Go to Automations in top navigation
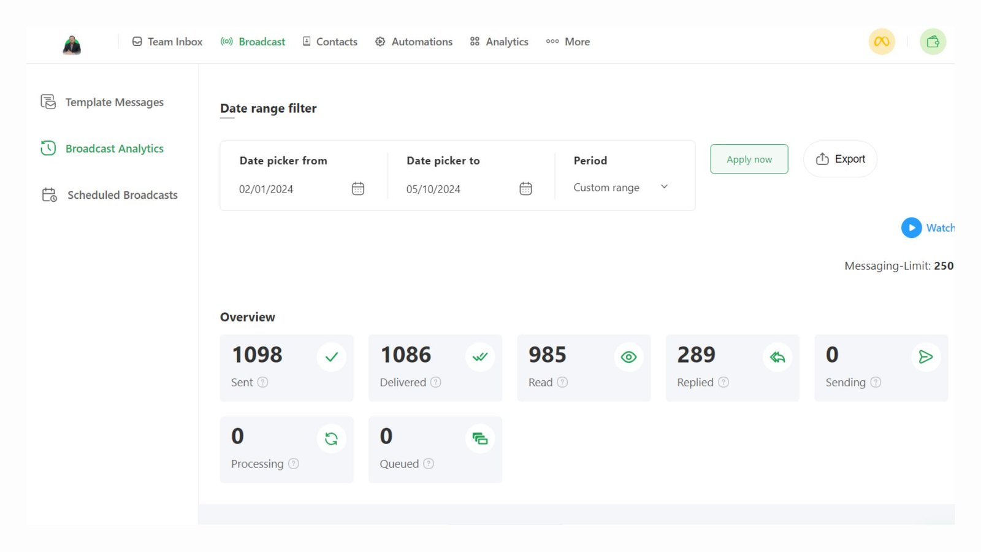The height and width of the screenshot is (552, 981). tap(414, 42)
